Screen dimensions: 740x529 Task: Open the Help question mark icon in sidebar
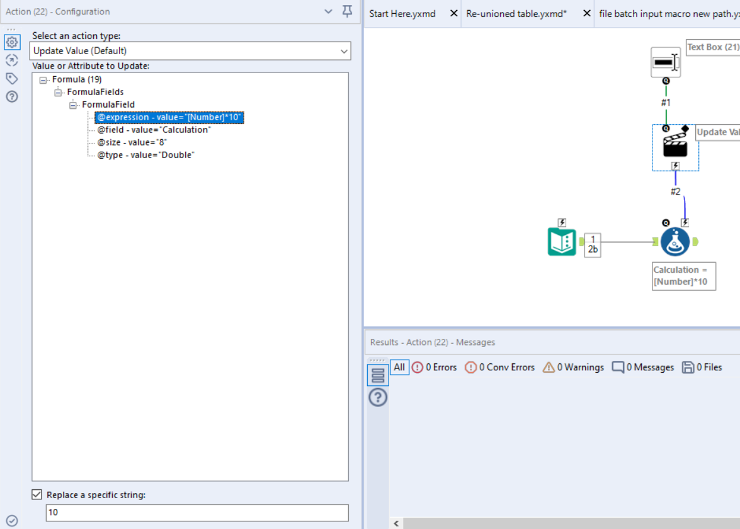tap(13, 96)
